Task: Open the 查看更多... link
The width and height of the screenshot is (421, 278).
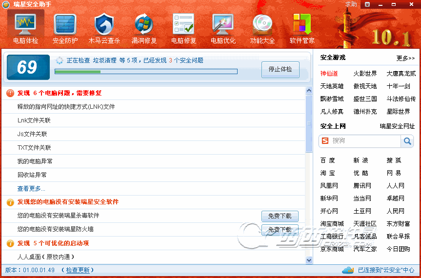Action: tap(31, 189)
